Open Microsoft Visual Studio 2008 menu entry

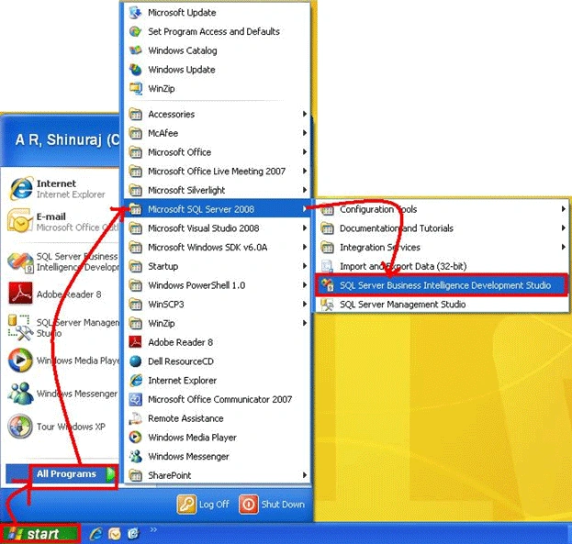point(218,228)
